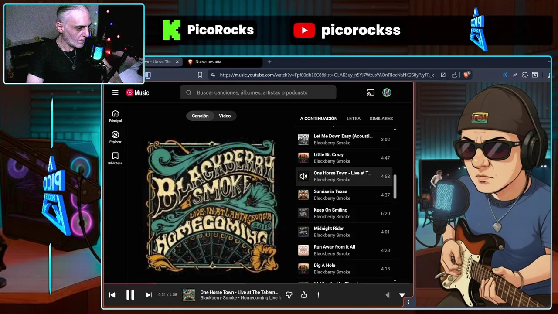The width and height of the screenshot is (558, 314).
Task: Open Blackberry Smoke Homecoming link in player bar
Action: click(x=240, y=298)
